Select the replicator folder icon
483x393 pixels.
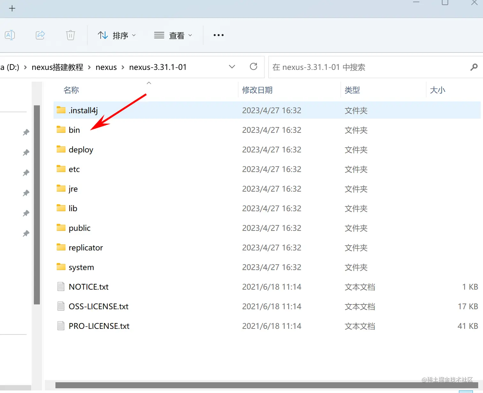coord(61,247)
